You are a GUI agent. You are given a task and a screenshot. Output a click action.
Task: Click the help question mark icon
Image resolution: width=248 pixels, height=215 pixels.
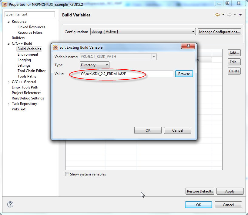(x=10, y=204)
